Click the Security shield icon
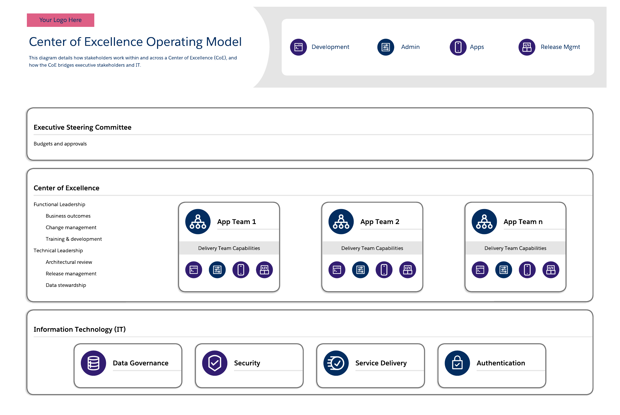Viewport: 620px width, 415px height. pos(215,363)
